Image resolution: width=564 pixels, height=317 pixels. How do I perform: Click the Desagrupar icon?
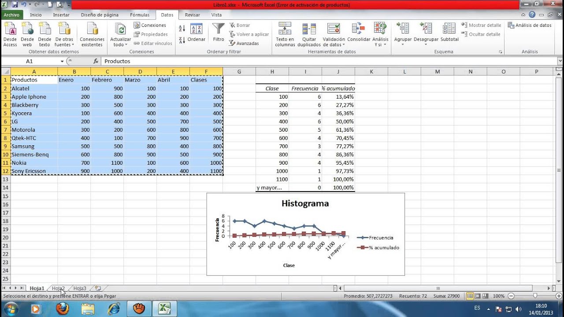tap(426, 29)
